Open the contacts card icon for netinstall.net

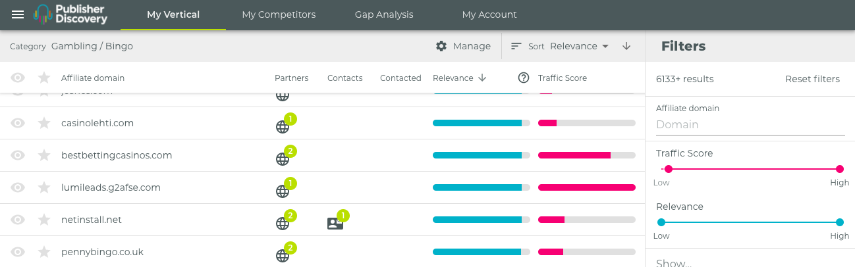335,224
